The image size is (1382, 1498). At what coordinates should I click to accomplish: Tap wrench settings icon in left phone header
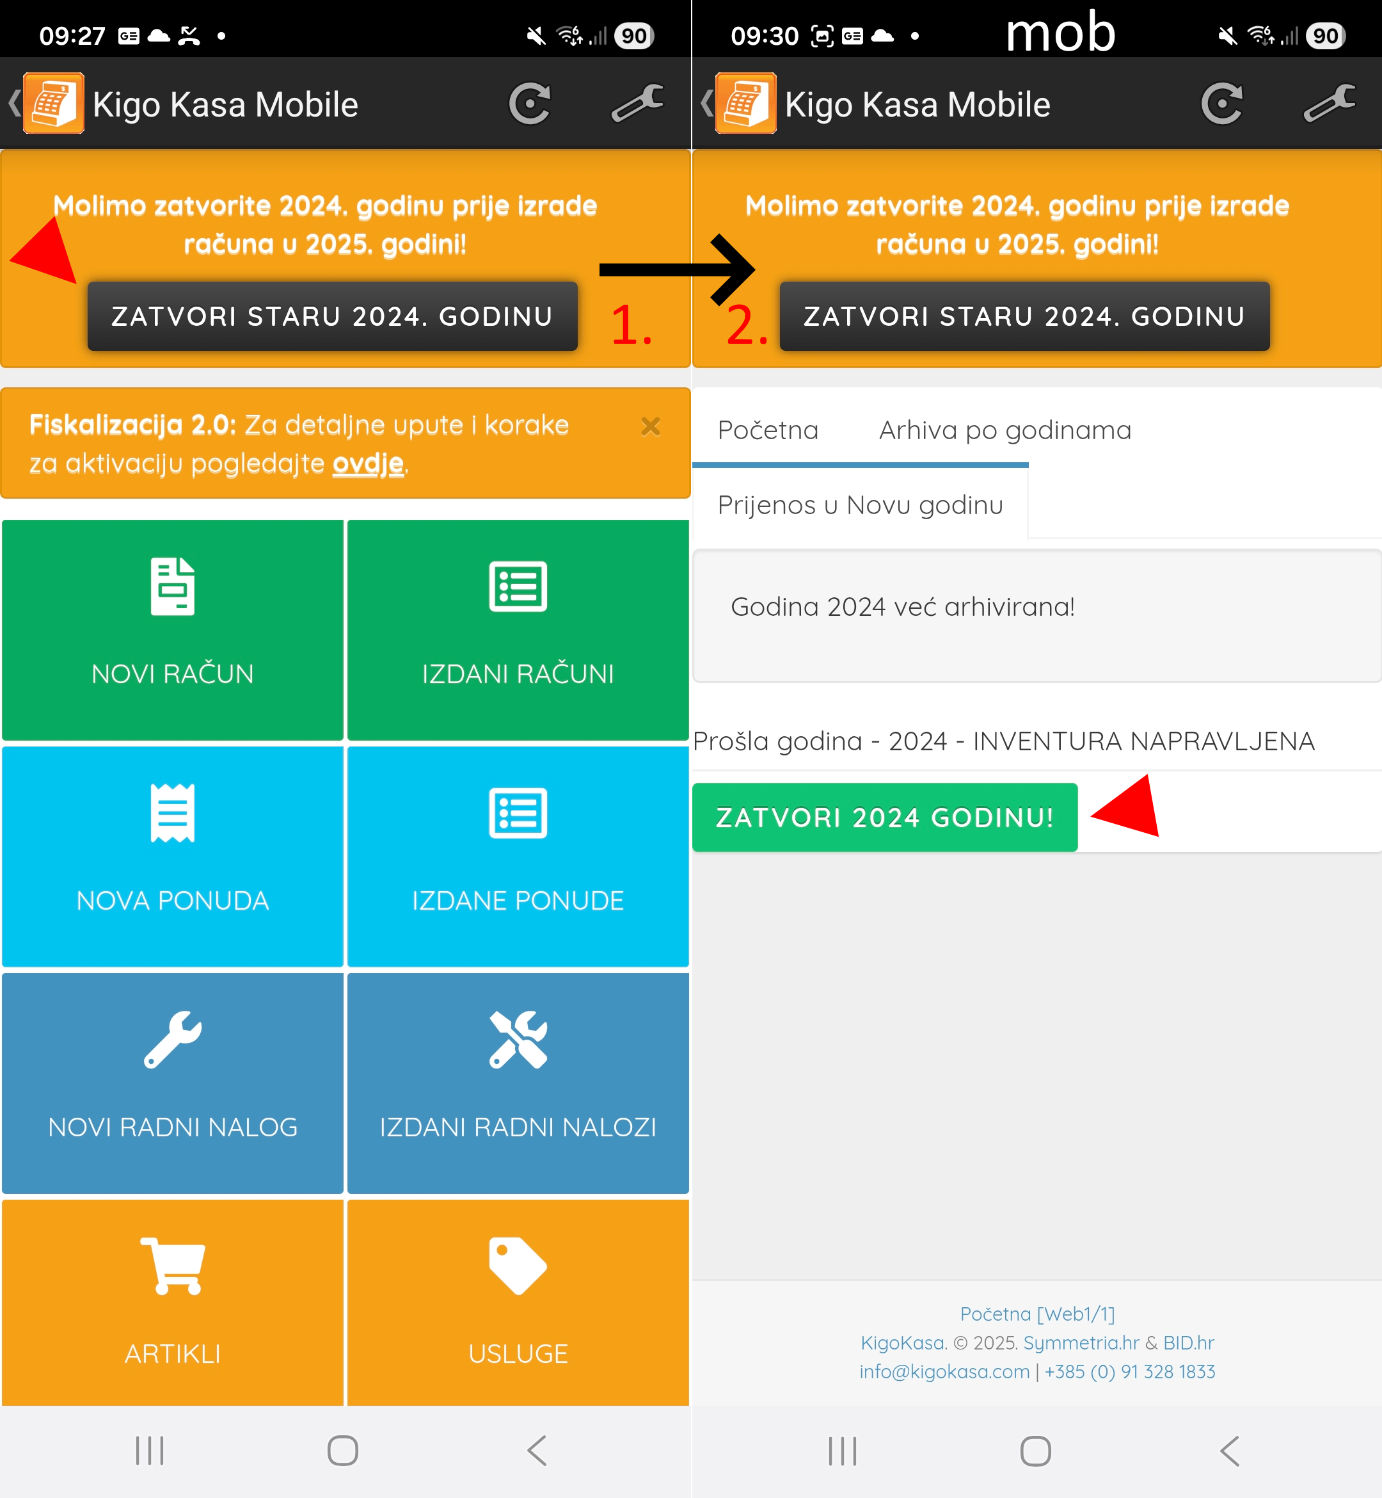click(x=637, y=103)
